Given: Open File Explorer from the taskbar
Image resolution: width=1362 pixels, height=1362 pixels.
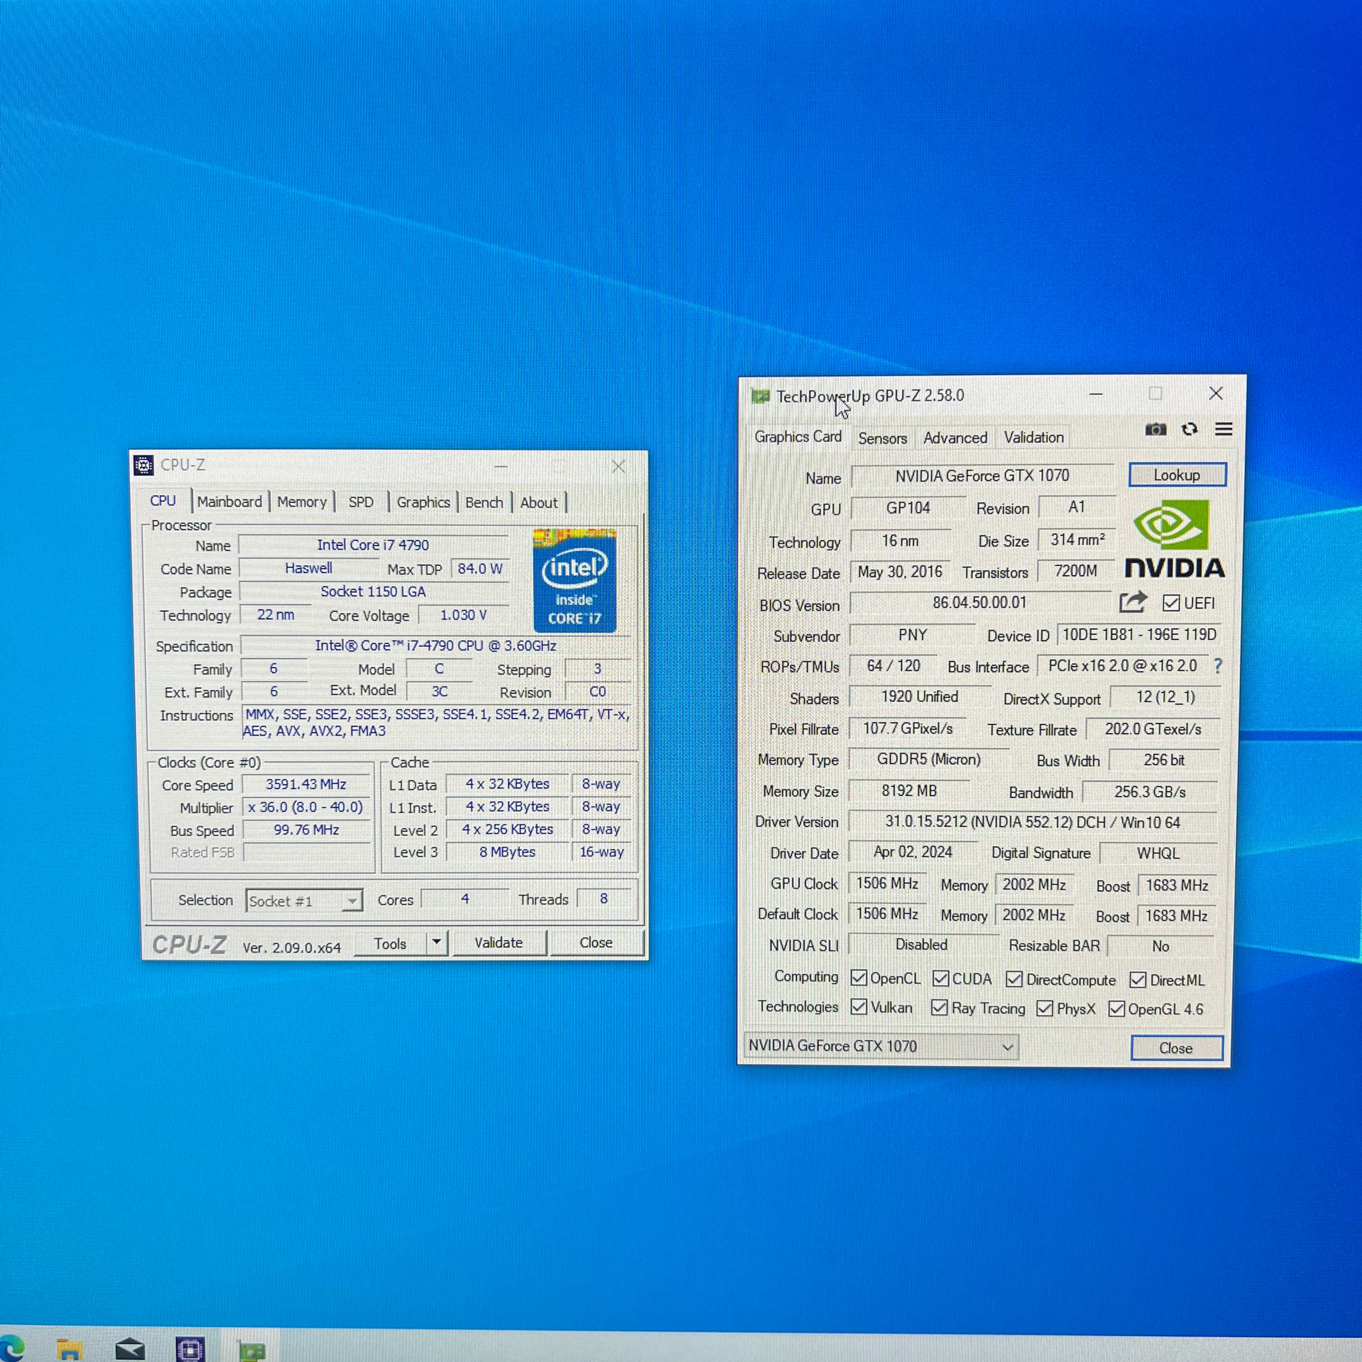Looking at the screenshot, I should [x=69, y=1349].
